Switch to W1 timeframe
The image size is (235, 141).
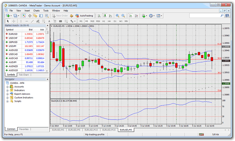point(121,21)
